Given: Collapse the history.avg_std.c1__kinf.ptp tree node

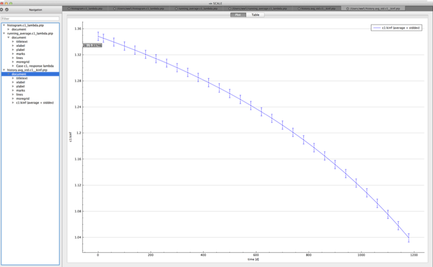Looking at the screenshot, I should click(x=4, y=70).
